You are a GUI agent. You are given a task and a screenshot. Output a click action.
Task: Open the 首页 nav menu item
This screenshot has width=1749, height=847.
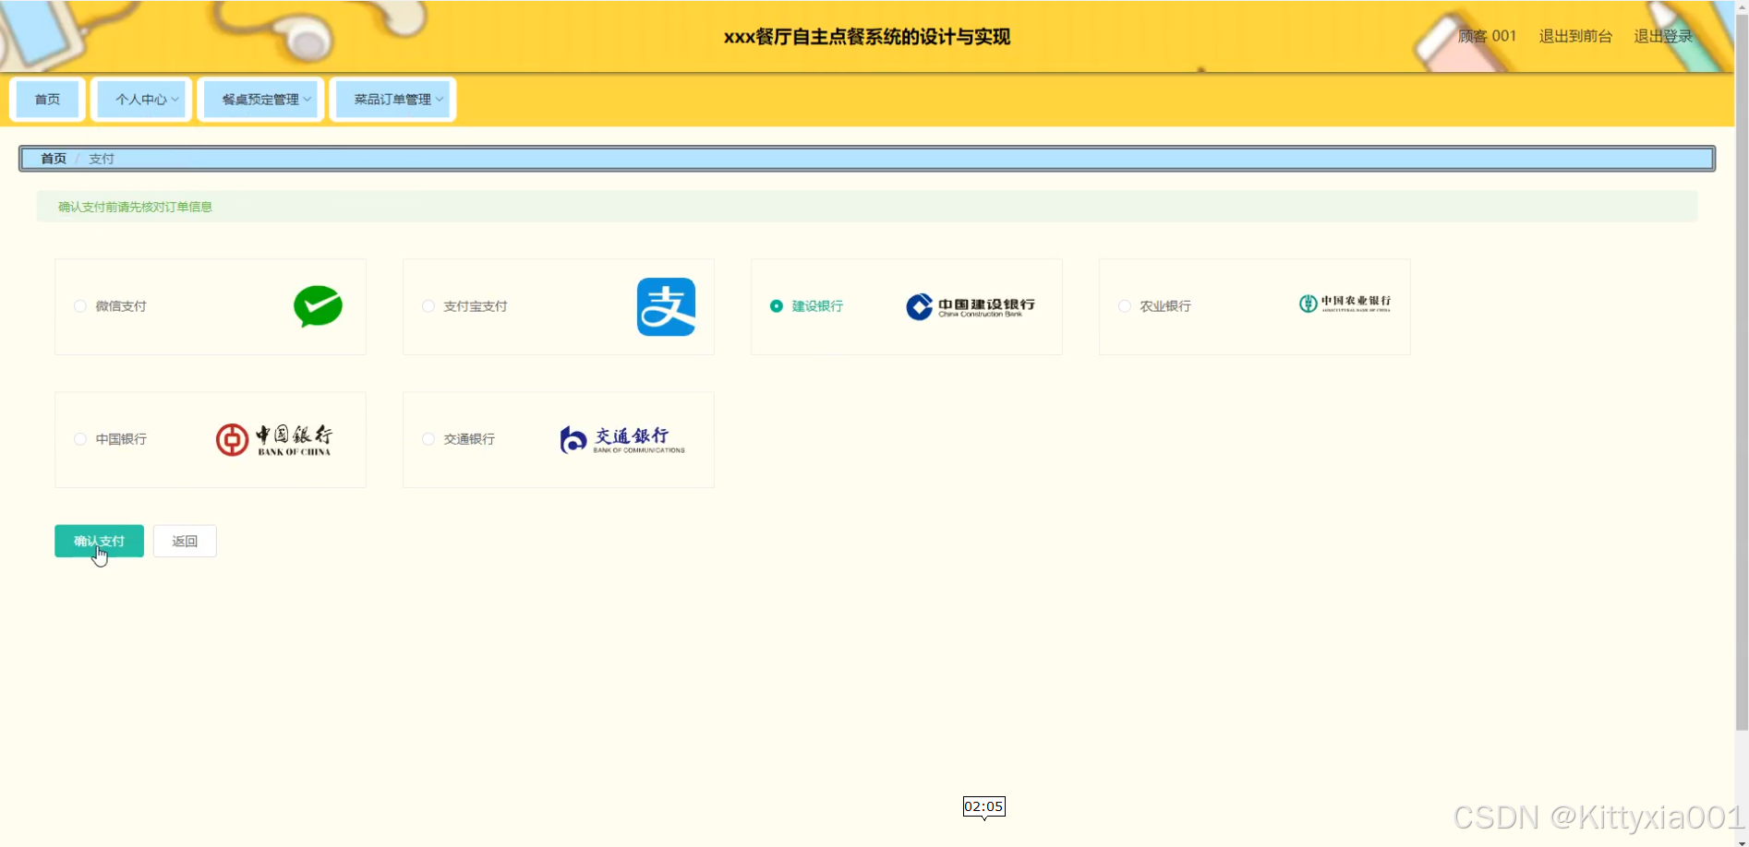point(47,100)
